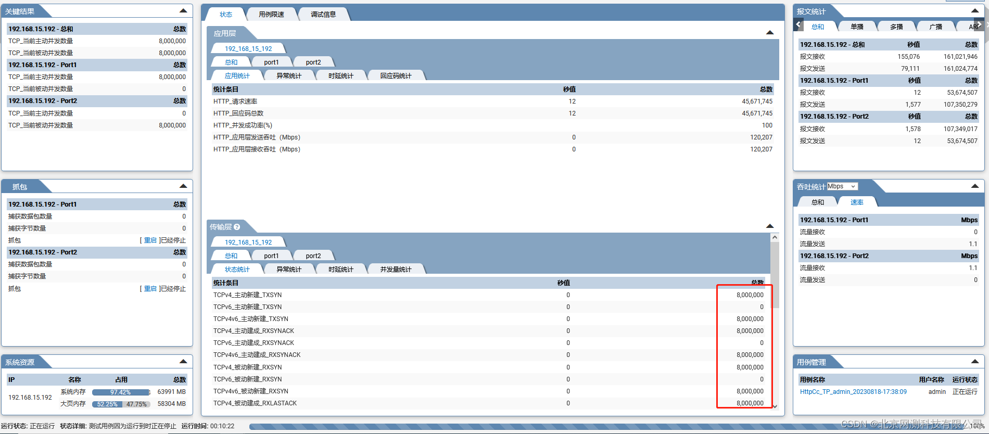Click HTTP_并发成功率(%) row
Viewport: 989px width, 434px height.
(493, 125)
